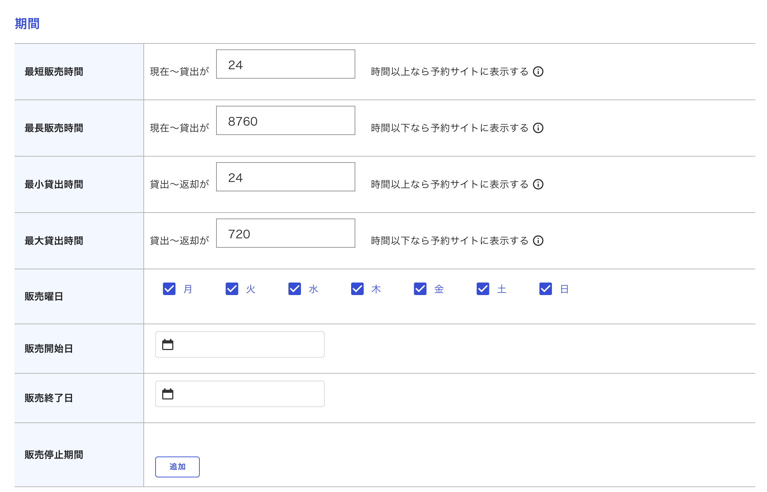Click info icon for 最短販売時間 row
Viewport: 767px width, 492px height.
click(538, 72)
